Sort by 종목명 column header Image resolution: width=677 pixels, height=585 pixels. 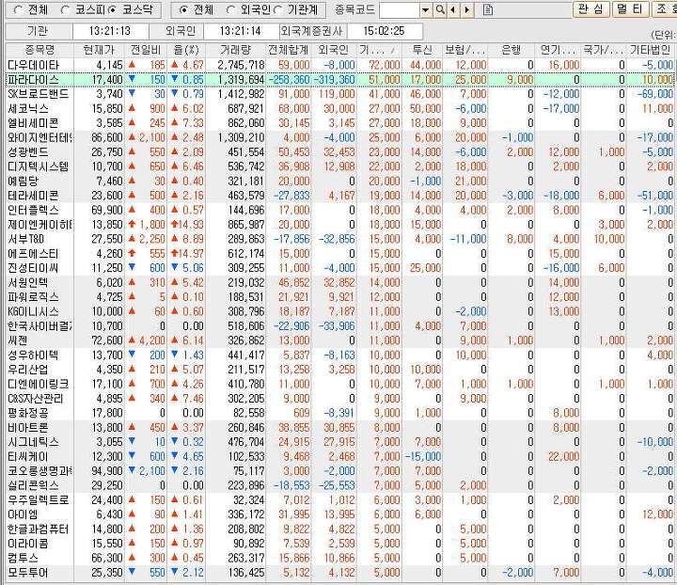click(x=39, y=50)
